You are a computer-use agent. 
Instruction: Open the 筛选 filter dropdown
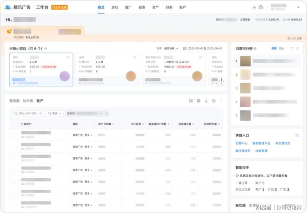click(55, 113)
